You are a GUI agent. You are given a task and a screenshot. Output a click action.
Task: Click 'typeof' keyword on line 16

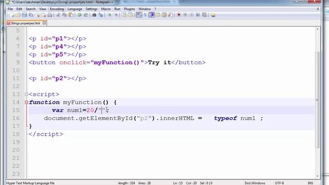coord(225,118)
